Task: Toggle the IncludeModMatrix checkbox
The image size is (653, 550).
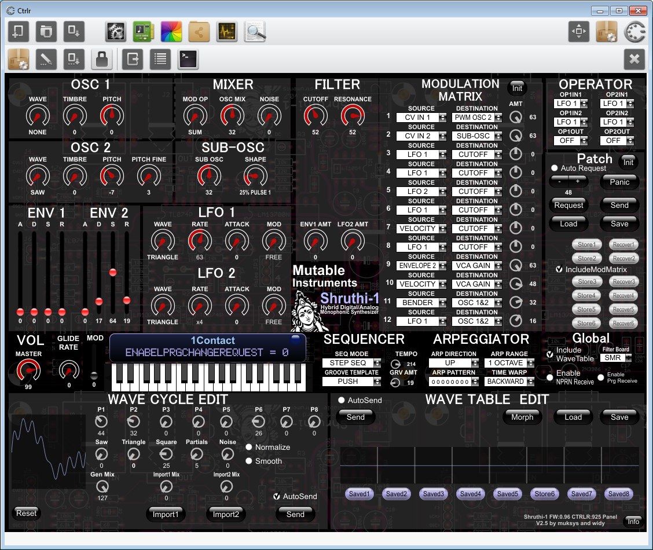Action: tap(559, 269)
